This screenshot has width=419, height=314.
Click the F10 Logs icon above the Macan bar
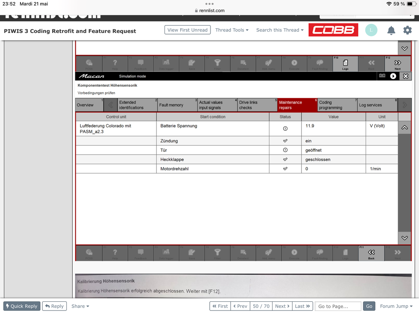pos(345,64)
